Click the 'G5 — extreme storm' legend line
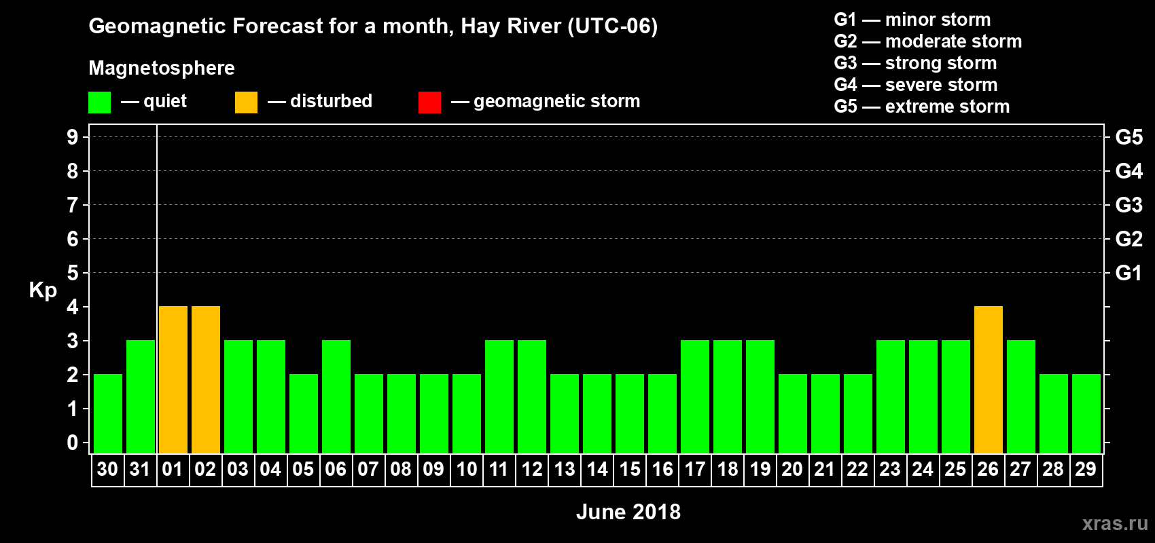The width and height of the screenshot is (1155, 543). point(922,107)
